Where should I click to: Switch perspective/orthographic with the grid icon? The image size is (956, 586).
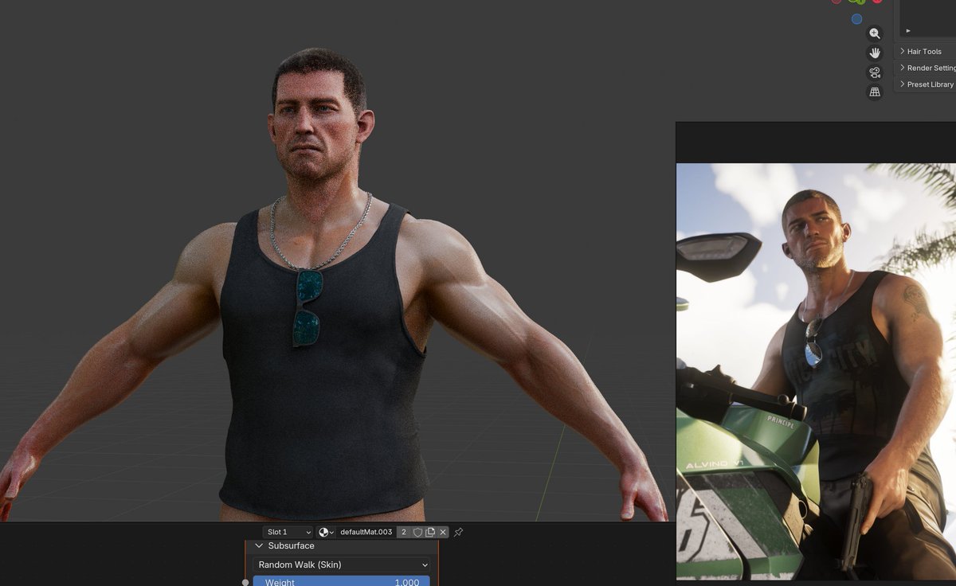click(x=875, y=92)
